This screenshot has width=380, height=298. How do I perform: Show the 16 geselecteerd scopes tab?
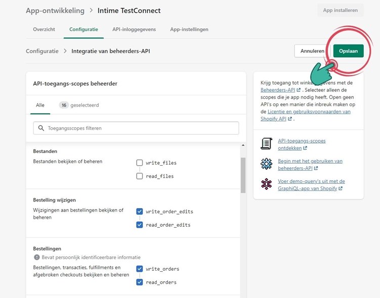[x=79, y=105]
